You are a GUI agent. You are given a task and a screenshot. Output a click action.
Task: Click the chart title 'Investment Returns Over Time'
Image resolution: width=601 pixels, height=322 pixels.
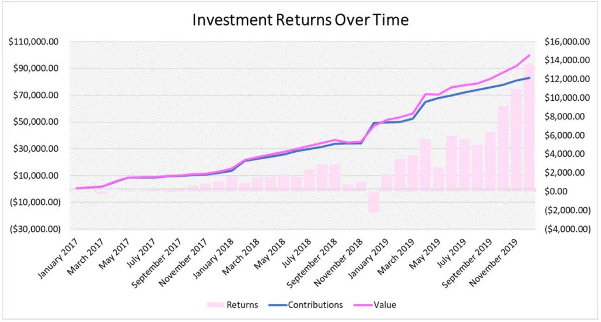pos(300,20)
